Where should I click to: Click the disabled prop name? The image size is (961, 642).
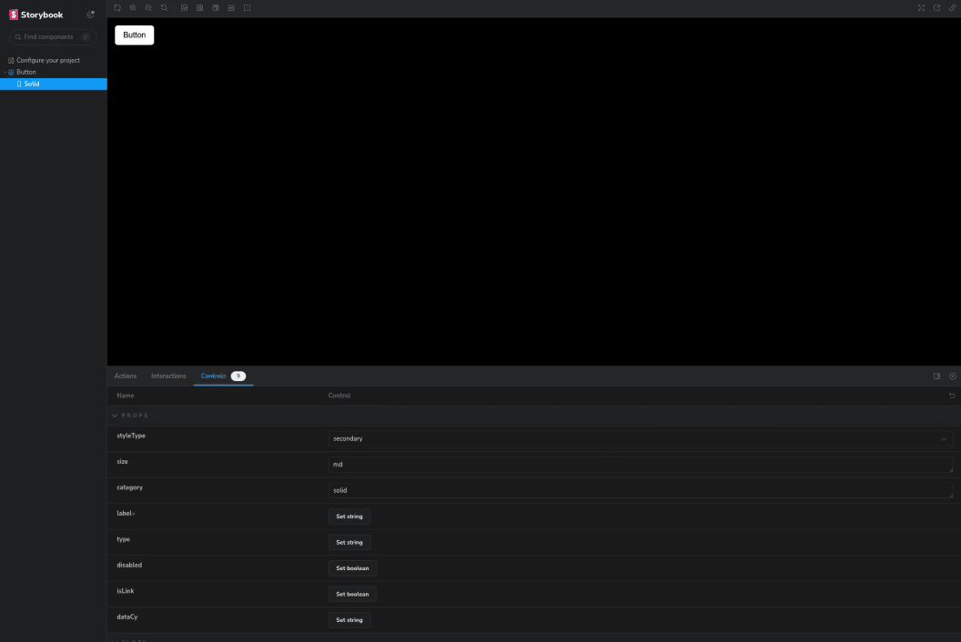click(x=129, y=565)
